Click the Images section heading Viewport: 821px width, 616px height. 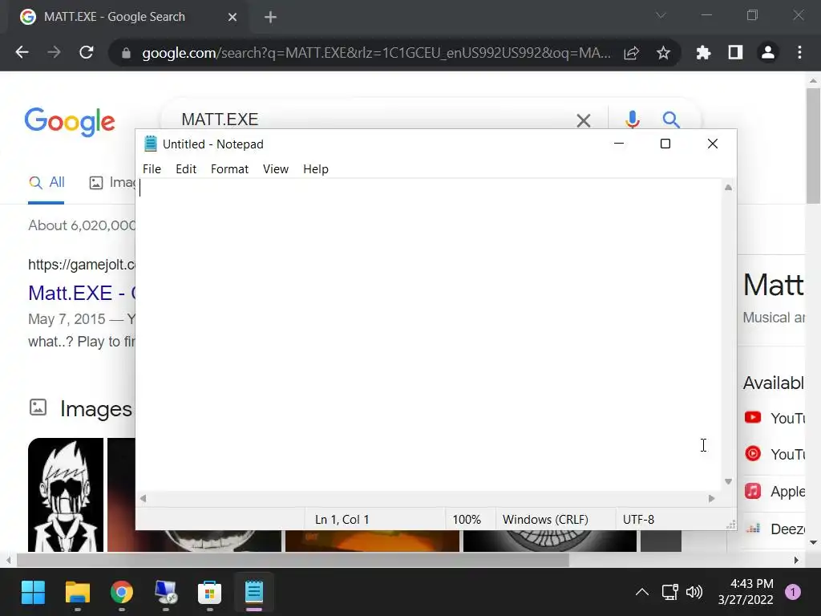[x=96, y=409]
